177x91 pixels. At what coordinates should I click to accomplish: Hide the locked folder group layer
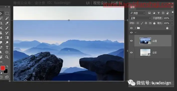(x=131, y=28)
